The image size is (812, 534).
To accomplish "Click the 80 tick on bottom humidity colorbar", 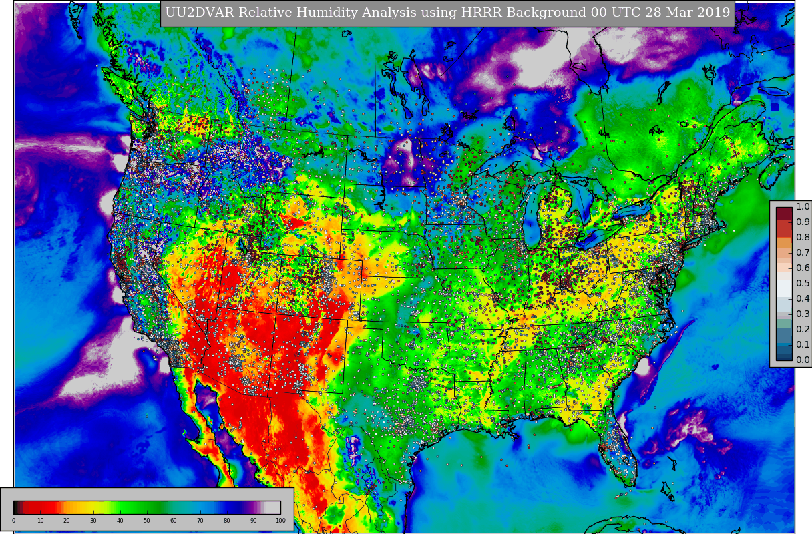I will pyautogui.click(x=227, y=521).
